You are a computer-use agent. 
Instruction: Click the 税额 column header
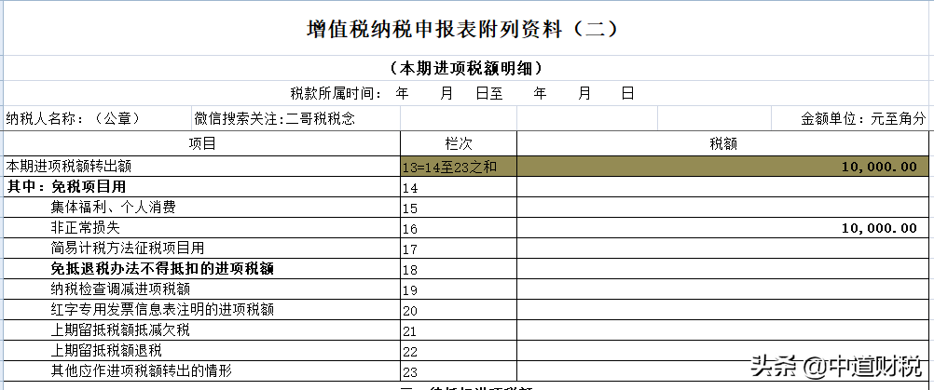[x=723, y=143]
